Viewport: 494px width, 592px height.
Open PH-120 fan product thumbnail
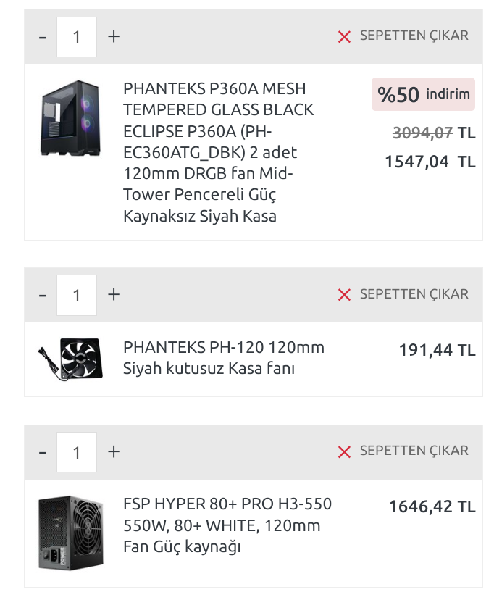(70, 359)
